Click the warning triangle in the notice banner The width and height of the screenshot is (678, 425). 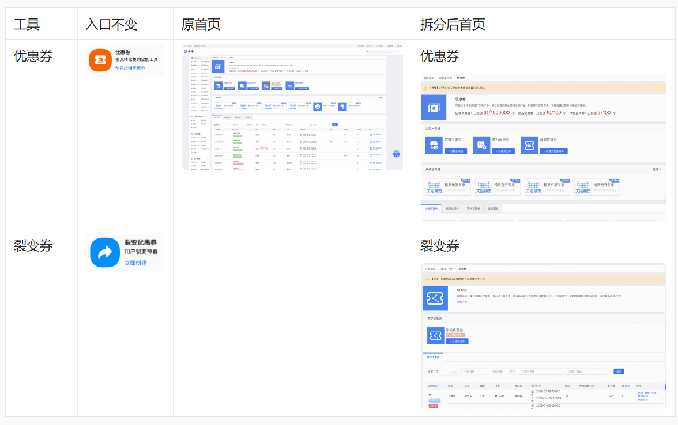coord(425,88)
